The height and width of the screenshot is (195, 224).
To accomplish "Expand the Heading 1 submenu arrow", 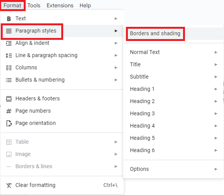I will [x=216, y=89].
